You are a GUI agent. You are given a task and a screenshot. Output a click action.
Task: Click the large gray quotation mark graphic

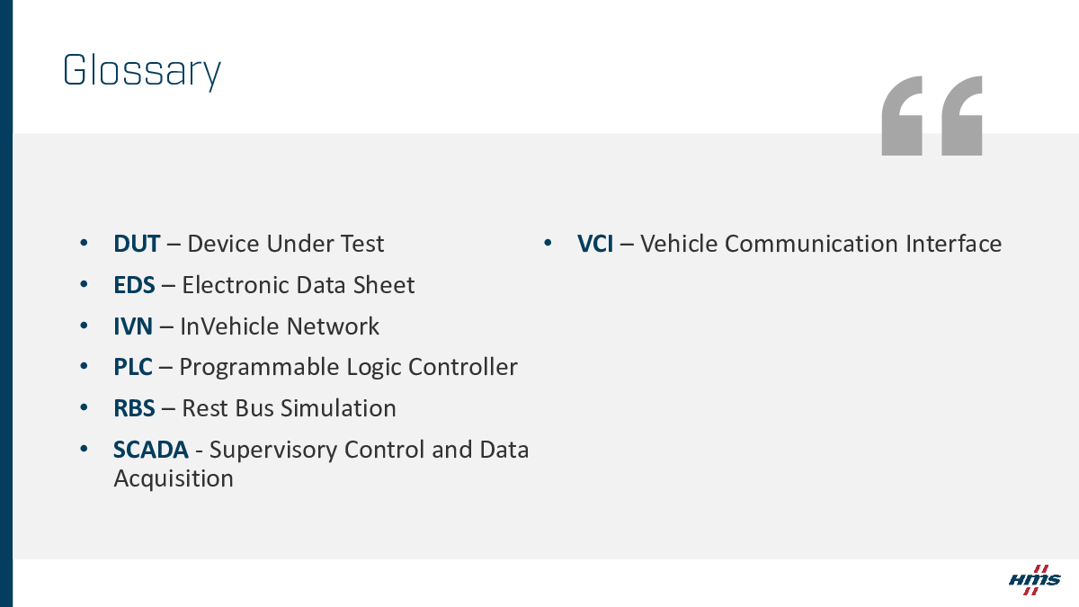pos(932,115)
